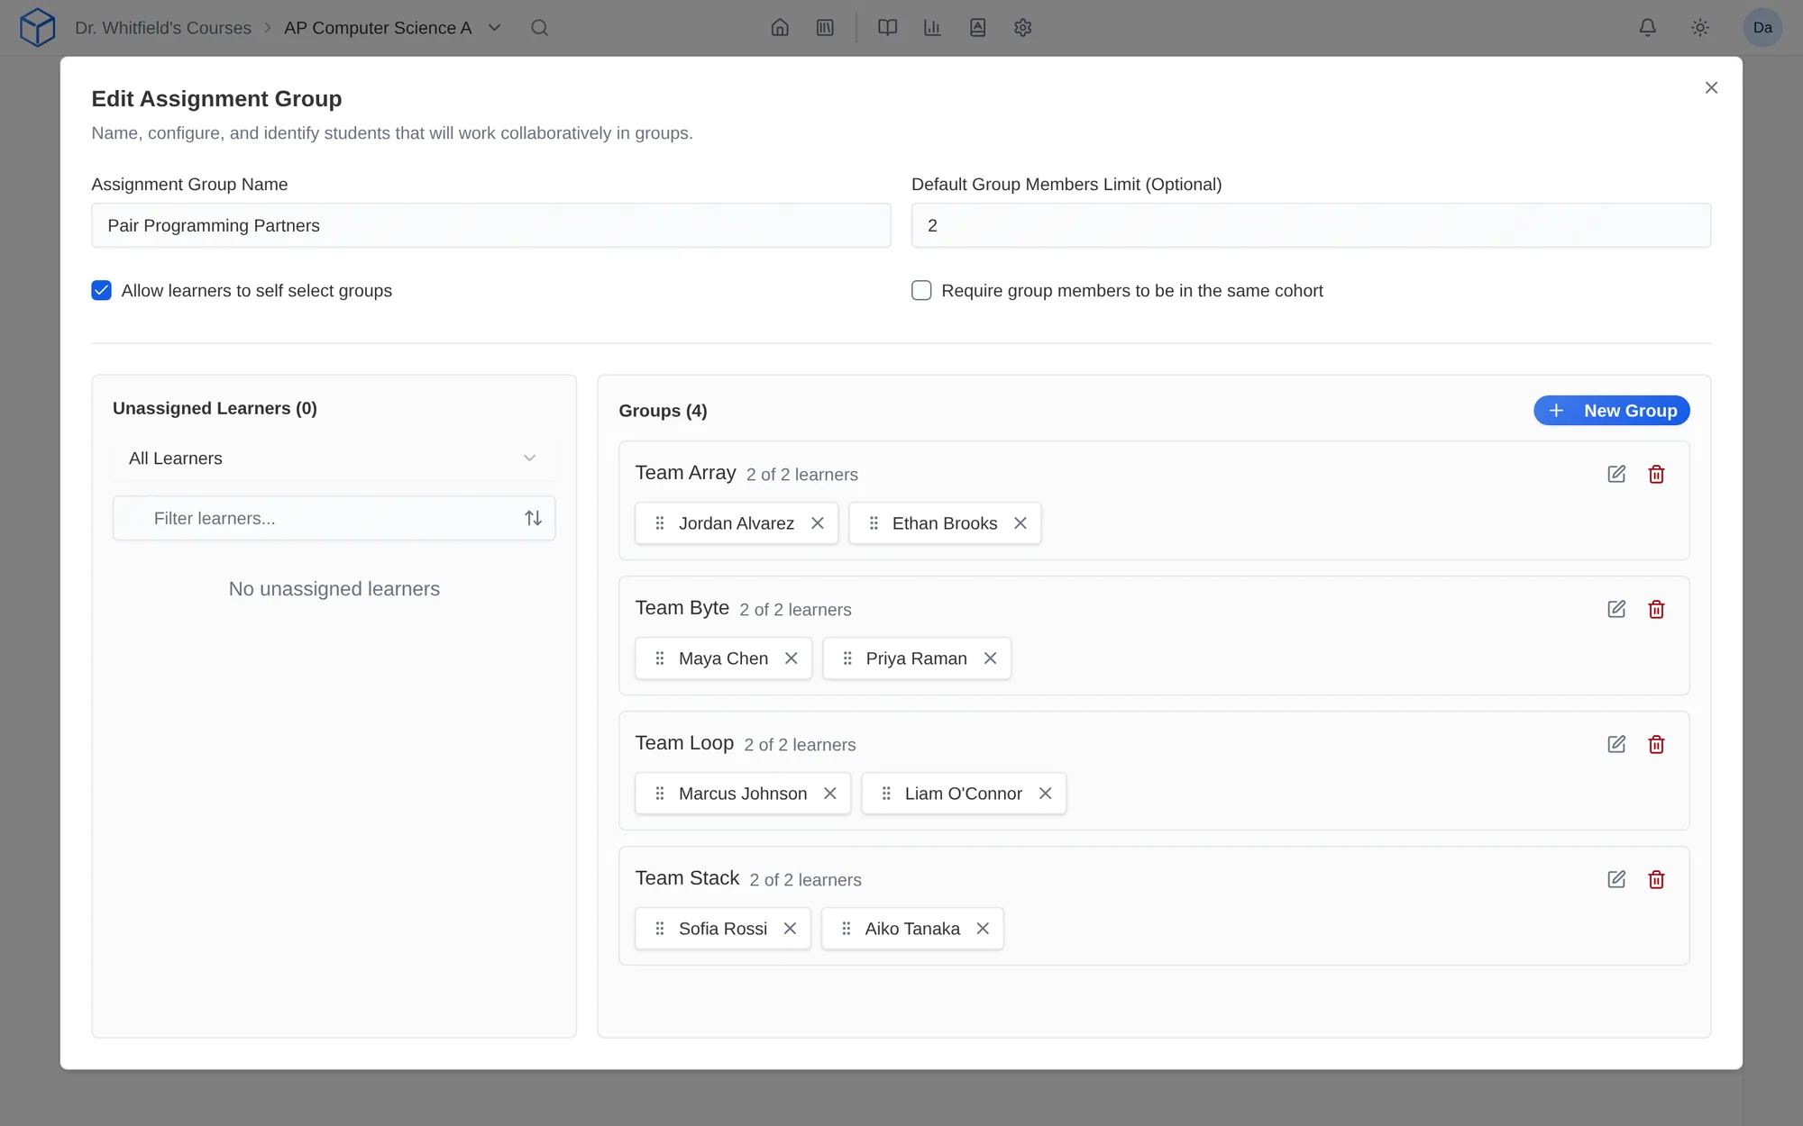
Task: Grab drag handle of Maya Chen chip
Action: click(660, 658)
